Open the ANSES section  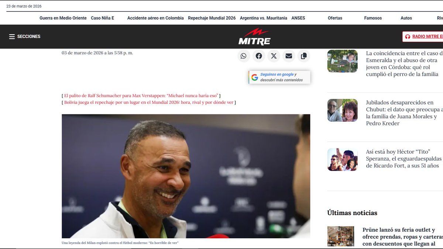click(x=298, y=18)
